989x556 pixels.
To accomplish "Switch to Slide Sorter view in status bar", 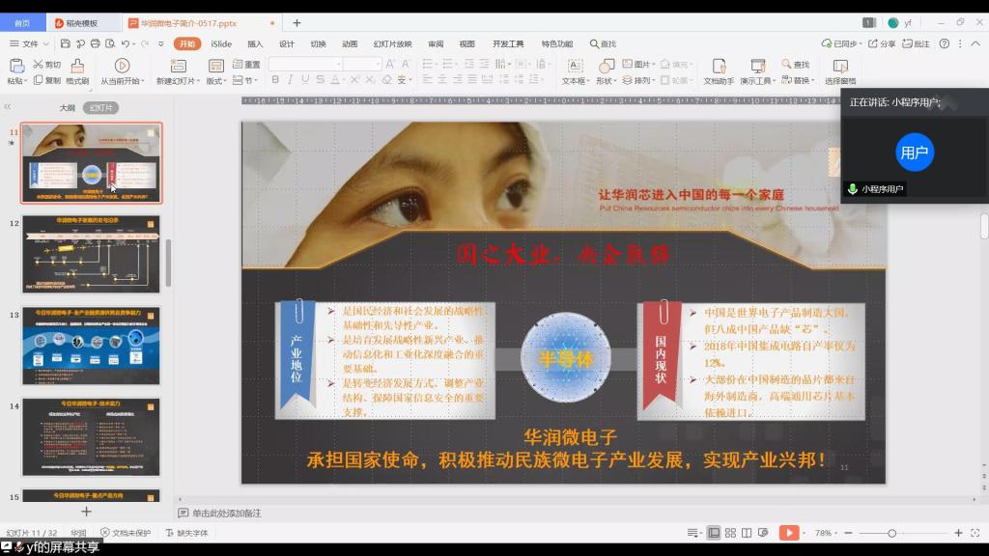I will point(730,533).
